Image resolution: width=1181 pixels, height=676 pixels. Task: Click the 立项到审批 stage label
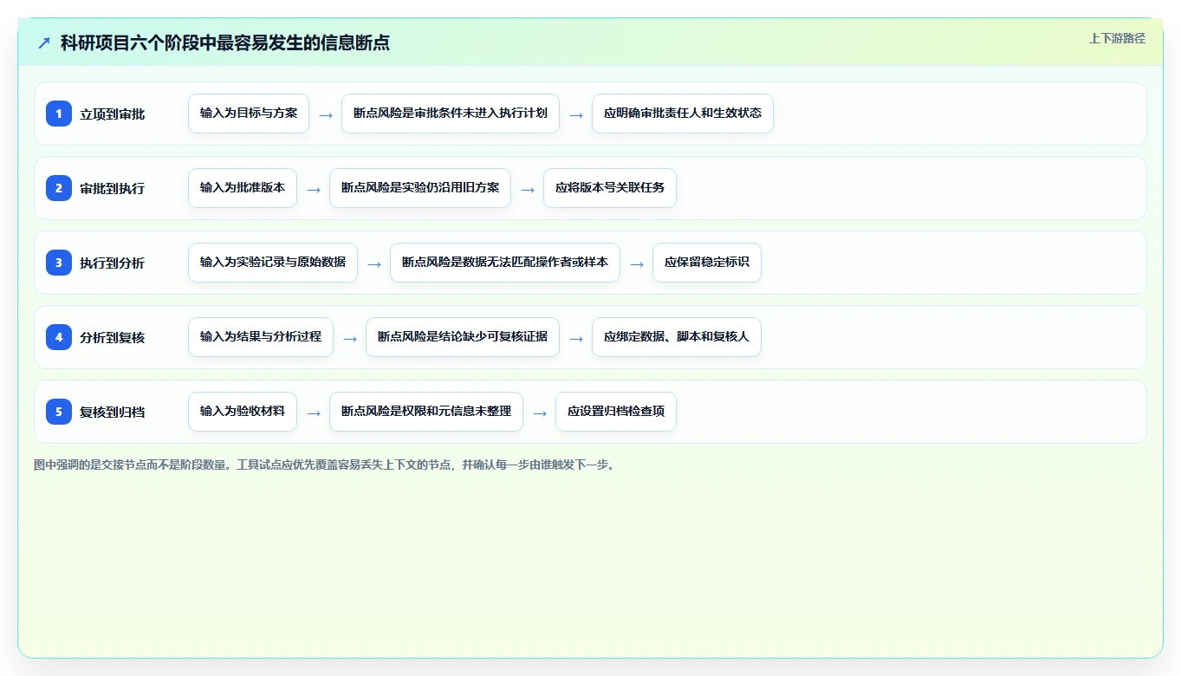(x=113, y=114)
